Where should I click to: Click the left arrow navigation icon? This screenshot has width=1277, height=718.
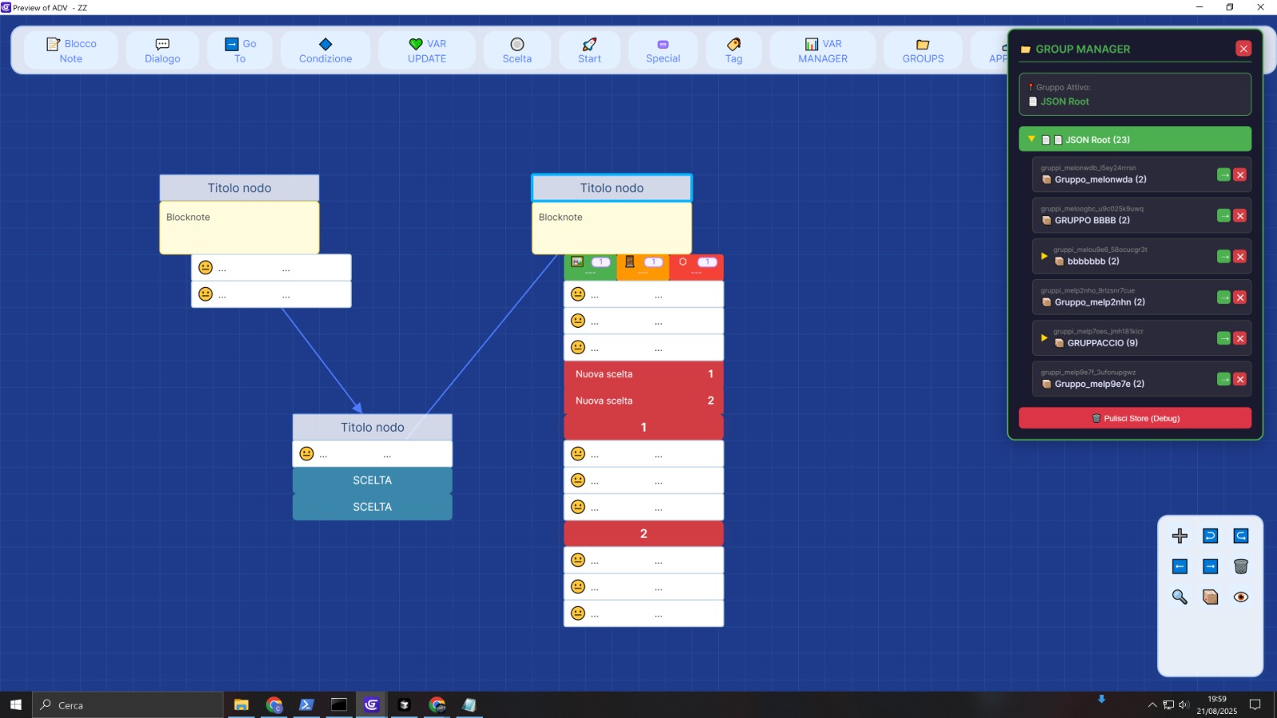pos(1180,566)
